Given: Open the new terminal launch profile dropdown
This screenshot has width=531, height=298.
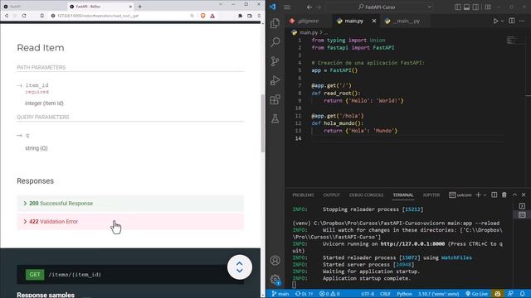Looking at the screenshot, I should pyautogui.click(x=485, y=195).
